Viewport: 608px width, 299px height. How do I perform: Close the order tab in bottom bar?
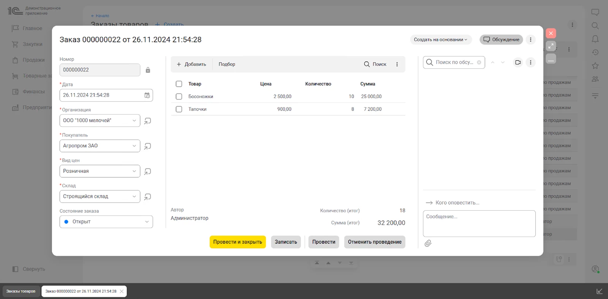point(122,291)
